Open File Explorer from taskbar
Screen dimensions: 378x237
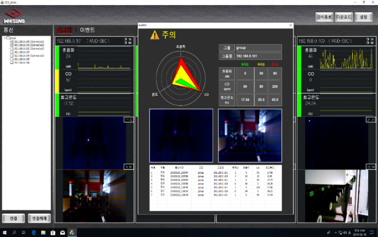[x=43, y=232]
